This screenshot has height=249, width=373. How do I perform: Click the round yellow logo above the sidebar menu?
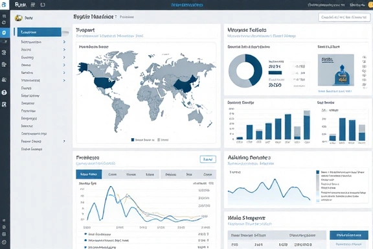18,18
